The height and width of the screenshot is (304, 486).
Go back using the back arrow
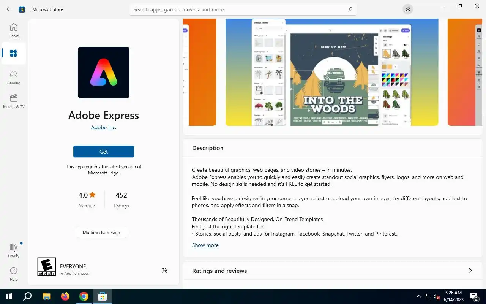[x=9, y=9]
